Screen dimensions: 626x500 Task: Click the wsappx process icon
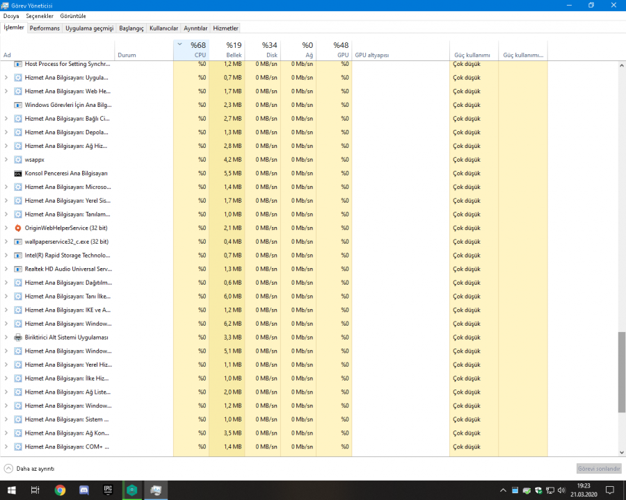17,160
